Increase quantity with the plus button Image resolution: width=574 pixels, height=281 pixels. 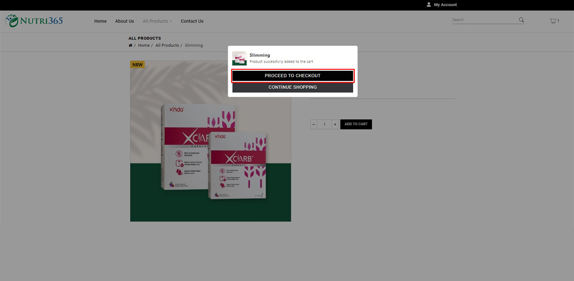335,124
